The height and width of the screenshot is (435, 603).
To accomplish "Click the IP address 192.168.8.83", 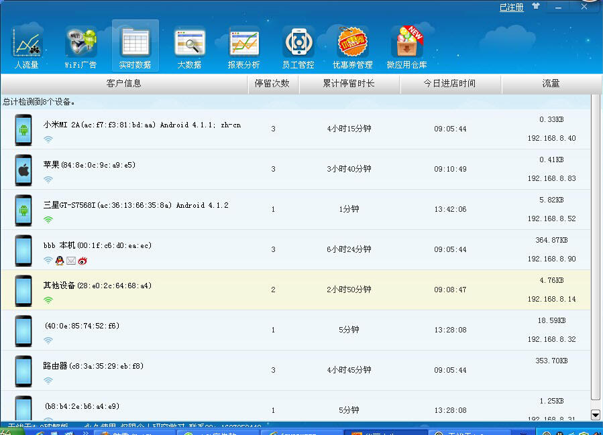I will [552, 179].
